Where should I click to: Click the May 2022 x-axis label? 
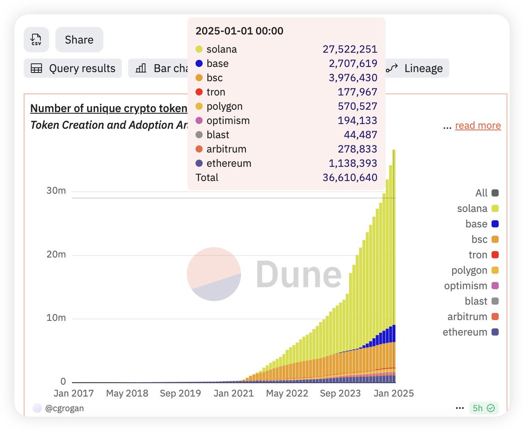tap(287, 393)
